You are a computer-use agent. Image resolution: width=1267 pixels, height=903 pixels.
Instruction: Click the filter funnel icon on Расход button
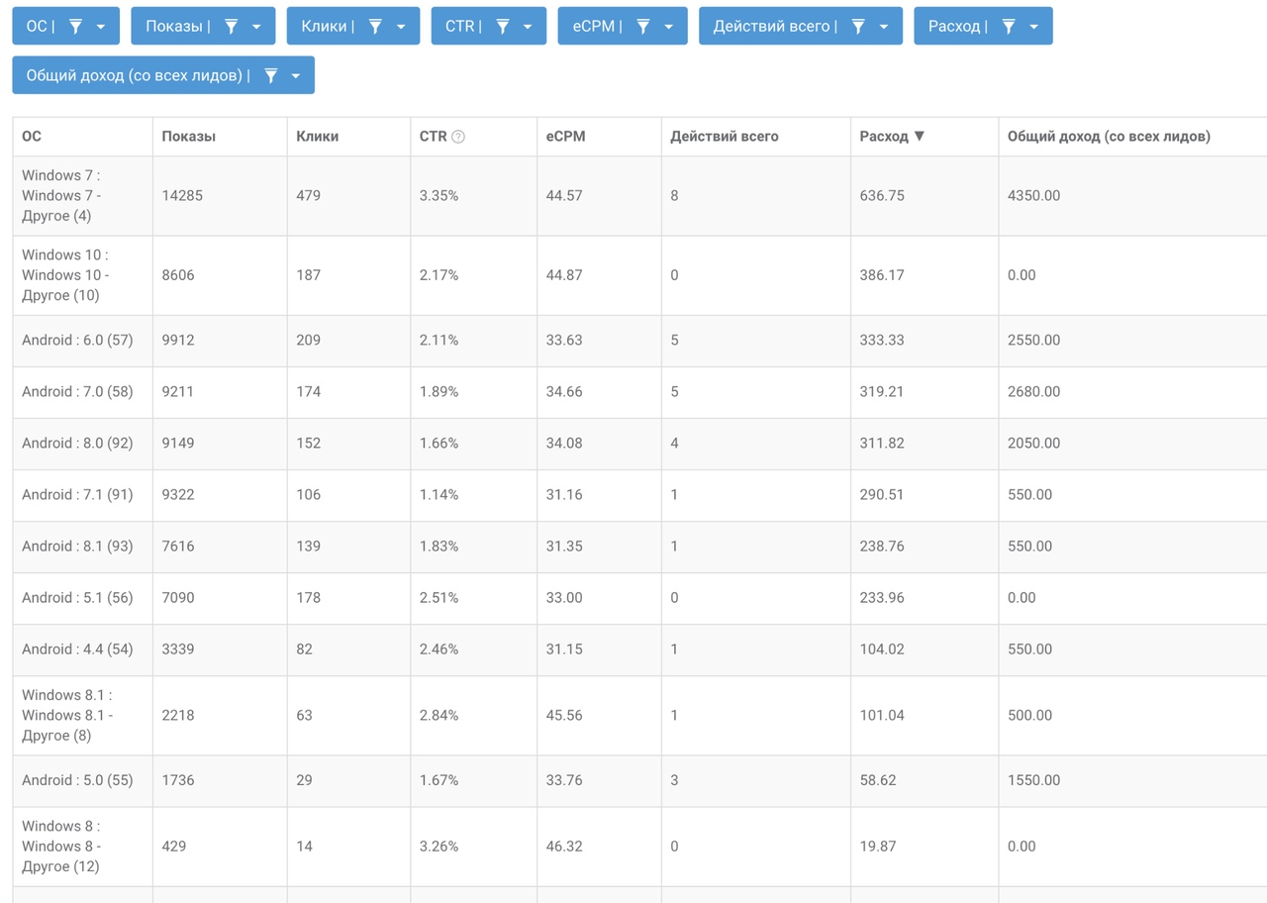1009,27
